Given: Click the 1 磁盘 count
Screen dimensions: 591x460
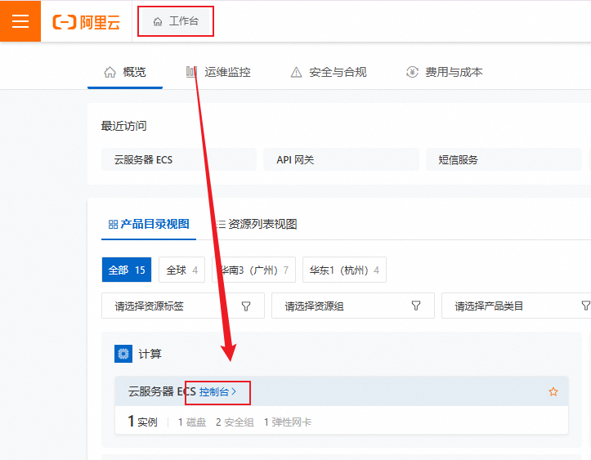Looking at the screenshot, I should pyautogui.click(x=192, y=422).
